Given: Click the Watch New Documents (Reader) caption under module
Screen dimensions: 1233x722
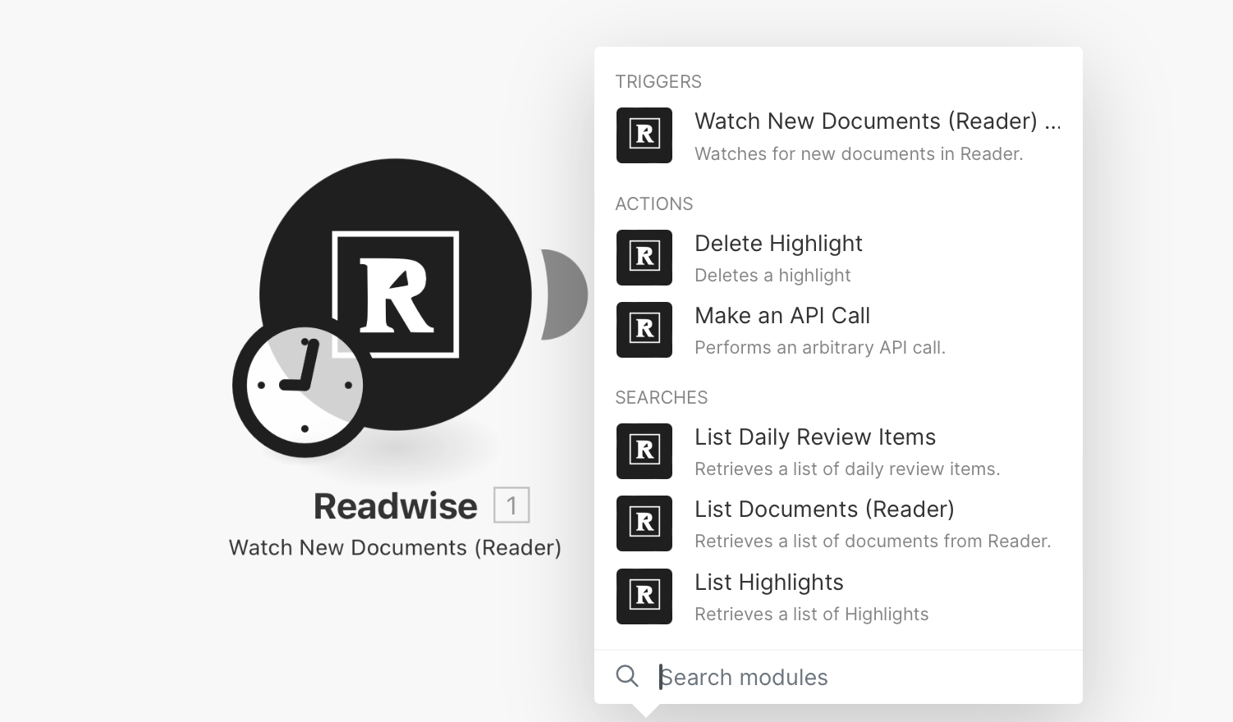Looking at the screenshot, I should tap(395, 547).
